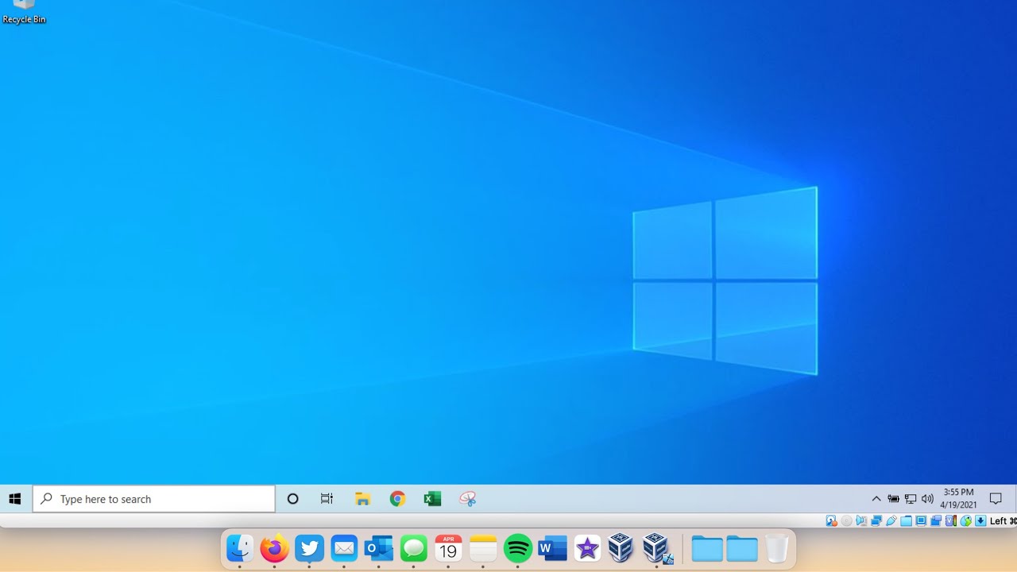Image resolution: width=1017 pixels, height=572 pixels.
Task: Open Messages from the macOS dock
Action: [414, 548]
